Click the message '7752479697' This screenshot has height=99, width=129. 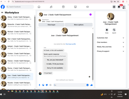tap(48, 73)
